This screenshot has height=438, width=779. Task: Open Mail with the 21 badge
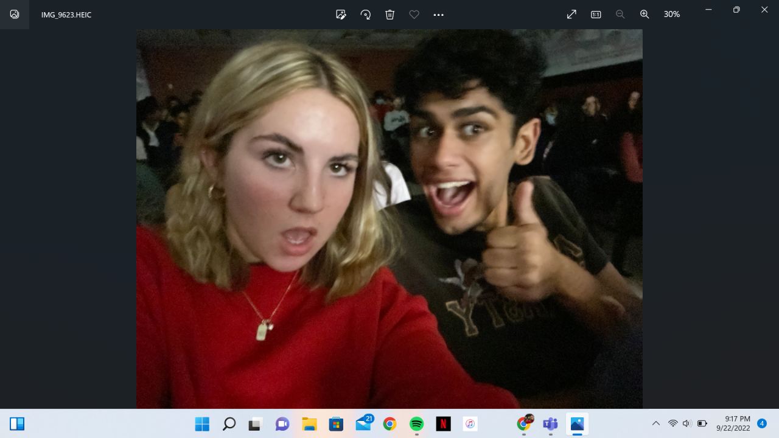tap(364, 423)
